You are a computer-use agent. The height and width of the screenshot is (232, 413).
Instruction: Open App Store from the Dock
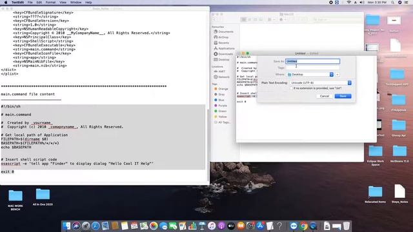260,226
